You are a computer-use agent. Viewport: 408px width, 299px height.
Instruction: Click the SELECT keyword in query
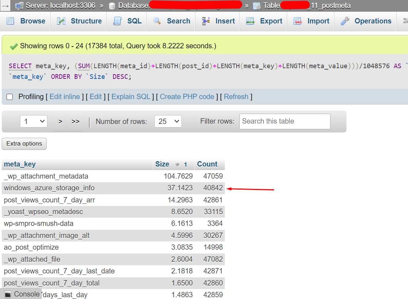[20, 66]
